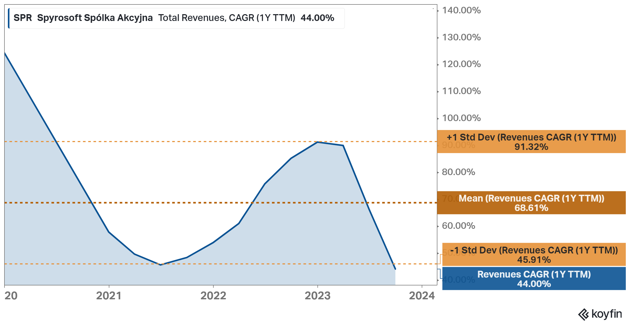The height and width of the screenshot is (325, 630).
Task: Click the 2023 x-axis label
Action: pos(318,296)
